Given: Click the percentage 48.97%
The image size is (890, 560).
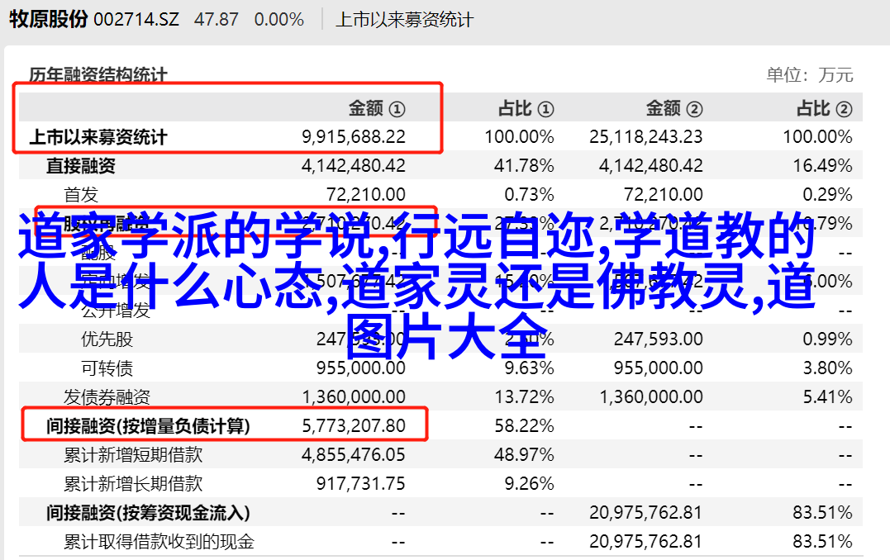Looking at the screenshot, I should tap(524, 455).
